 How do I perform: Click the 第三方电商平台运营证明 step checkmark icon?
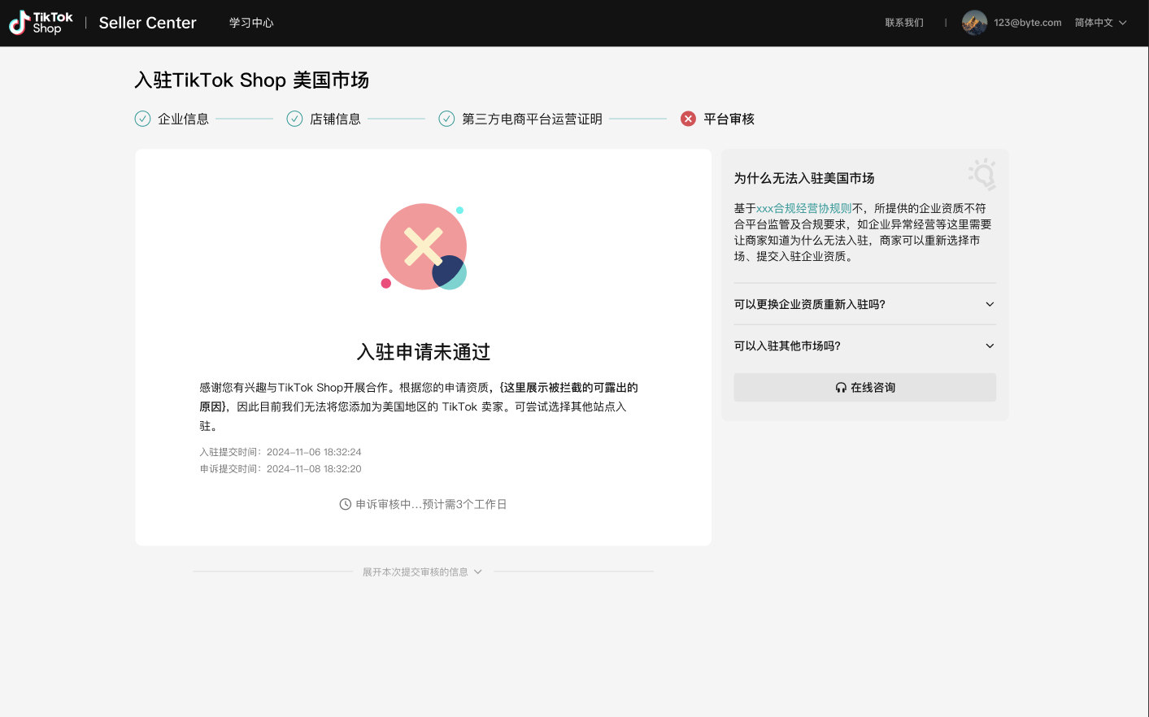[446, 119]
